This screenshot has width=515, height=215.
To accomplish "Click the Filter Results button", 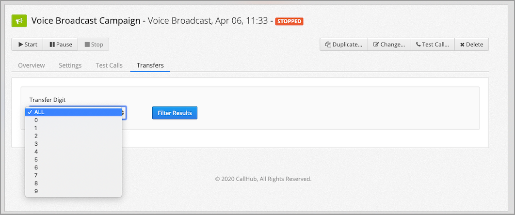I will click(x=175, y=113).
